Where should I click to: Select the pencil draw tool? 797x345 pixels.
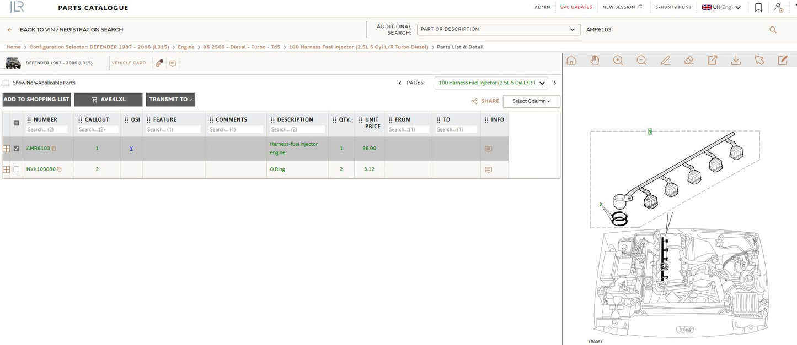pos(665,60)
